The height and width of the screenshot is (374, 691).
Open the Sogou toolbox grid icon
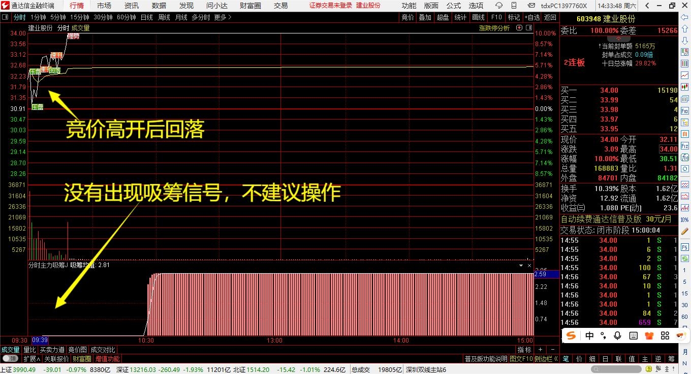pos(664,335)
